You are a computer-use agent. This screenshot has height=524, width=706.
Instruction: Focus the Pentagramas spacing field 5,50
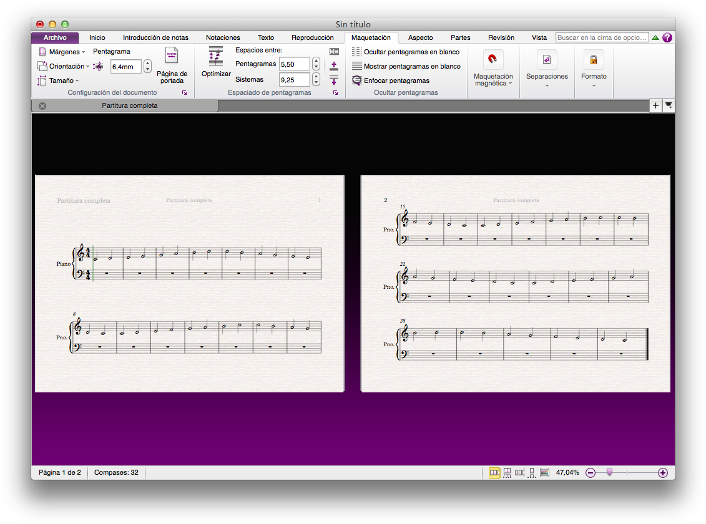point(295,64)
